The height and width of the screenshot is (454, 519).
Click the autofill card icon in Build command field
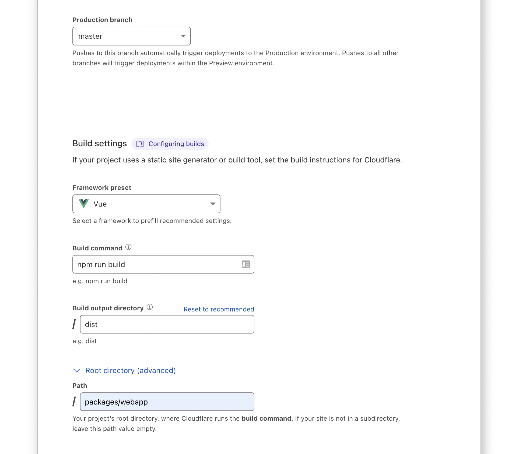tap(246, 264)
